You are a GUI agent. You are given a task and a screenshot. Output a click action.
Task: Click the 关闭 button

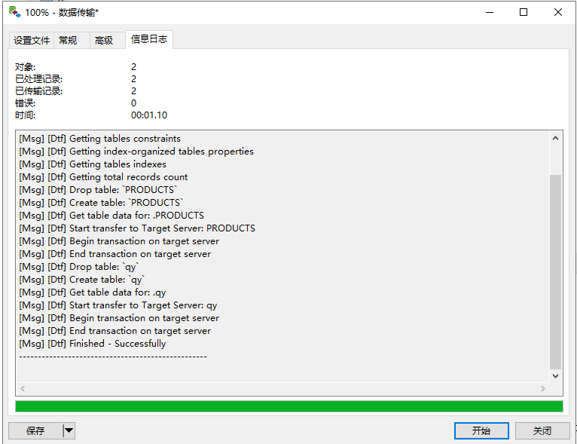(542, 430)
